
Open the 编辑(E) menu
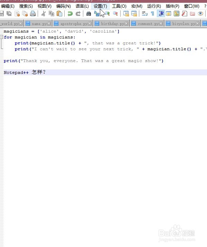pos(8,6)
